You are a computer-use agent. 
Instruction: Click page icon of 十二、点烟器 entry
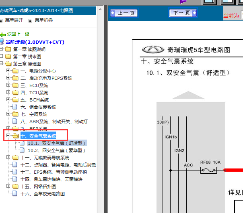pos(15,164)
